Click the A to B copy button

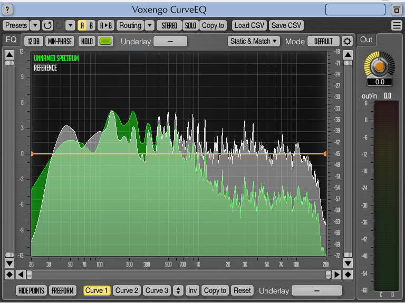tap(105, 25)
